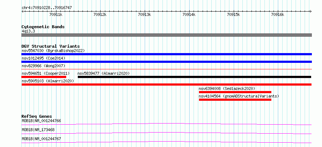The height and width of the screenshot is (147, 322).
Task: Open the nsv5839477 (Almarri2020) label
Action: 103,73
